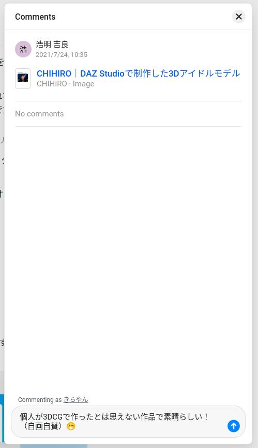This screenshot has height=448, width=258.
Task: Open the CHIHIRO｜DAZ Studio title link
Action: pos(139,73)
